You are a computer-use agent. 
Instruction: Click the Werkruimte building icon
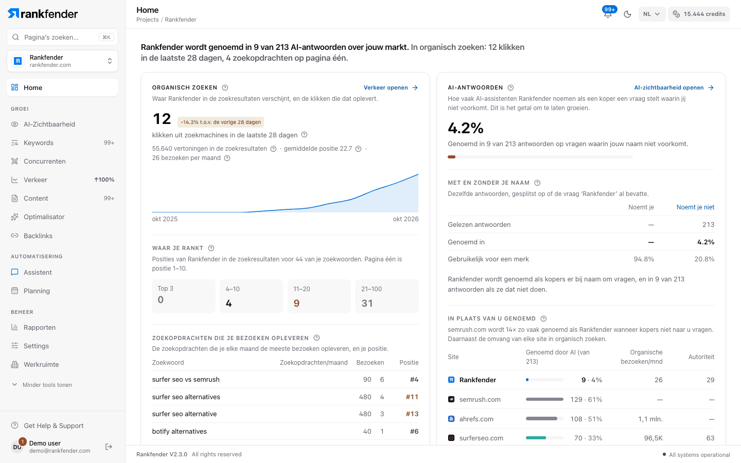[14, 364]
